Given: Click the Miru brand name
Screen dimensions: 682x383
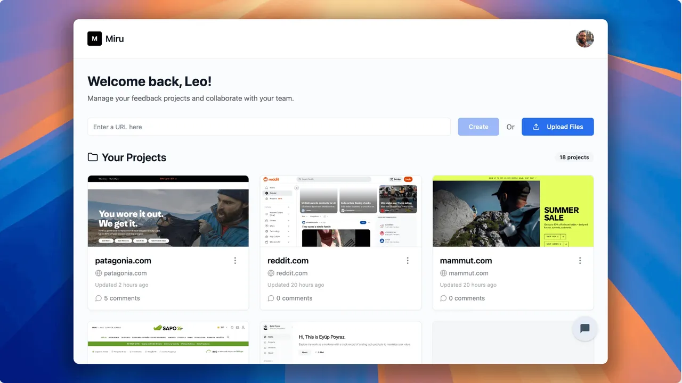Looking at the screenshot, I should (x=115, y=39).
